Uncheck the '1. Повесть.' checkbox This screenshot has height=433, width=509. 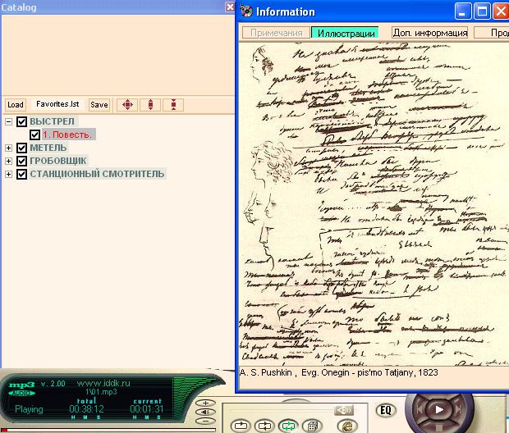[x=34, y=134]
